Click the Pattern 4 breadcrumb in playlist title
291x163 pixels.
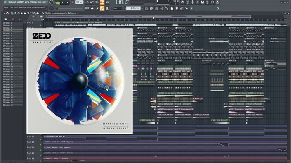tap(72, 13)
